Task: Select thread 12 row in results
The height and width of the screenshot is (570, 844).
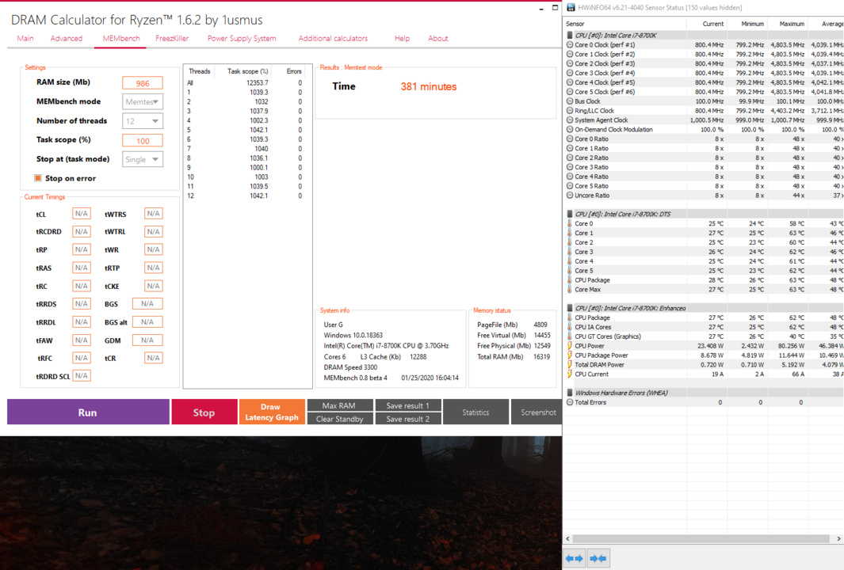Action: click(x=245, y=196)
